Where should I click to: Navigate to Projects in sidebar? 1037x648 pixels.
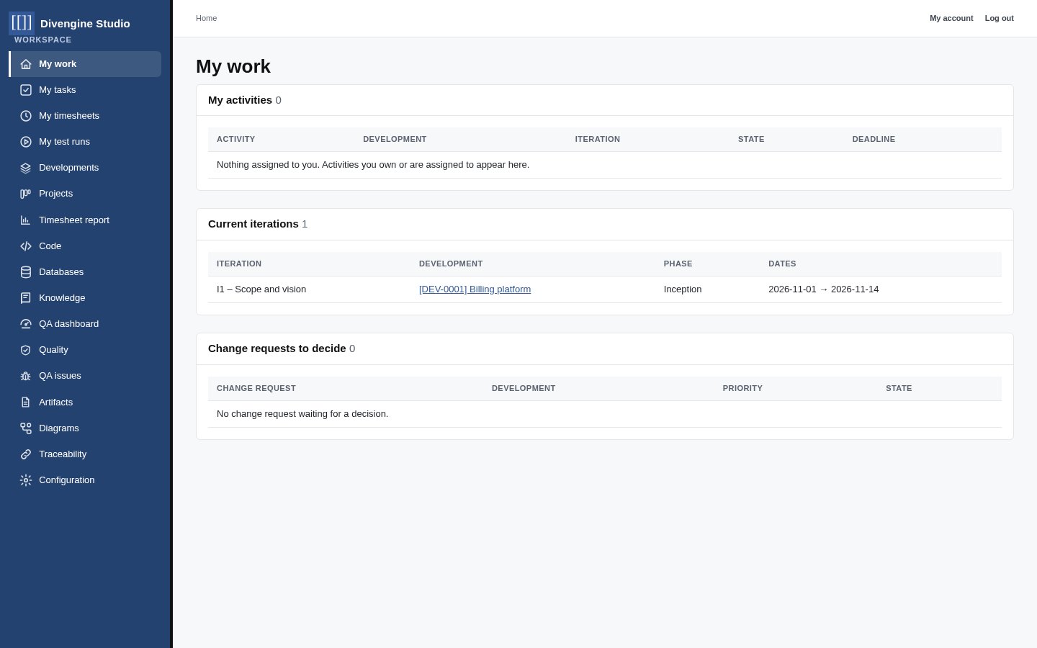coord(85,194)
